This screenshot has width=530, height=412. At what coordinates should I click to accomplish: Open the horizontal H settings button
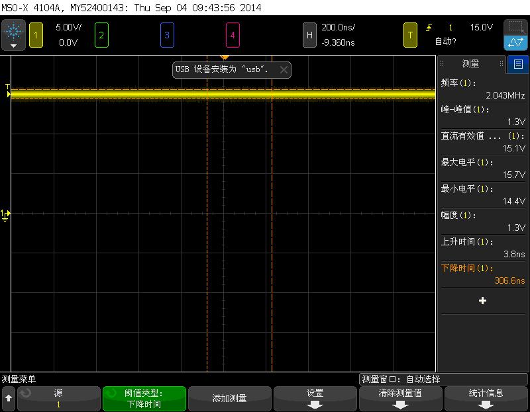(309, 35)
